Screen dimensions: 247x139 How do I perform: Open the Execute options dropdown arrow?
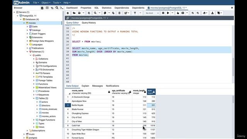tap(173, 13)
